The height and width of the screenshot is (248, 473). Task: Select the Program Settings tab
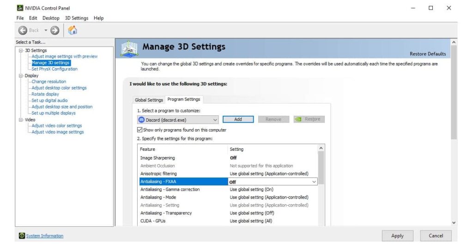[x=184, y=99]
